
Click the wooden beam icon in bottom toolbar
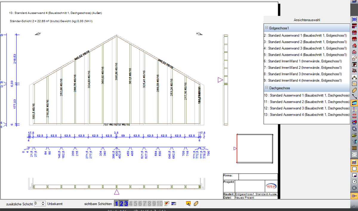pos(196,204)
